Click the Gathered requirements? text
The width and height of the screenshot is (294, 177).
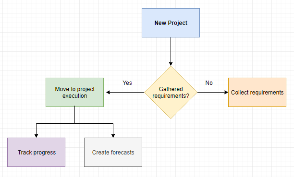tap(171, 93)
